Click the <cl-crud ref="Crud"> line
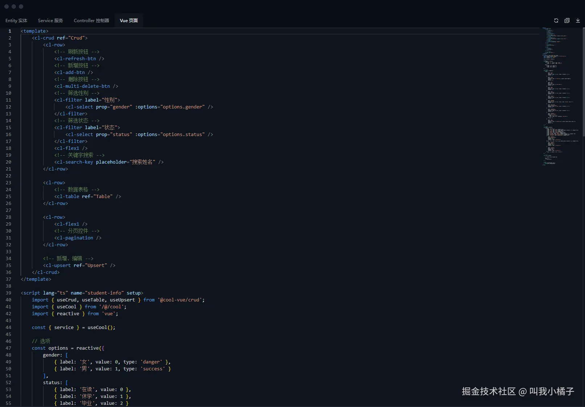Screen dimensions: 585x407 coord(60,38)
